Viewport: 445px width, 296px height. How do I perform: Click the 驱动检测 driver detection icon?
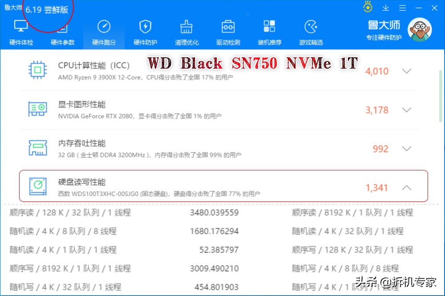click(x=228, y=28)
